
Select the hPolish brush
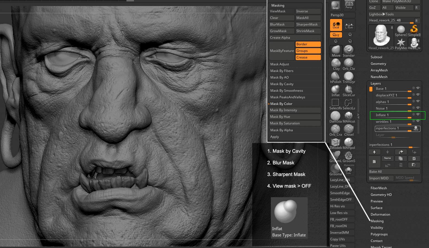pyautogui.click(x=336, y=78)
